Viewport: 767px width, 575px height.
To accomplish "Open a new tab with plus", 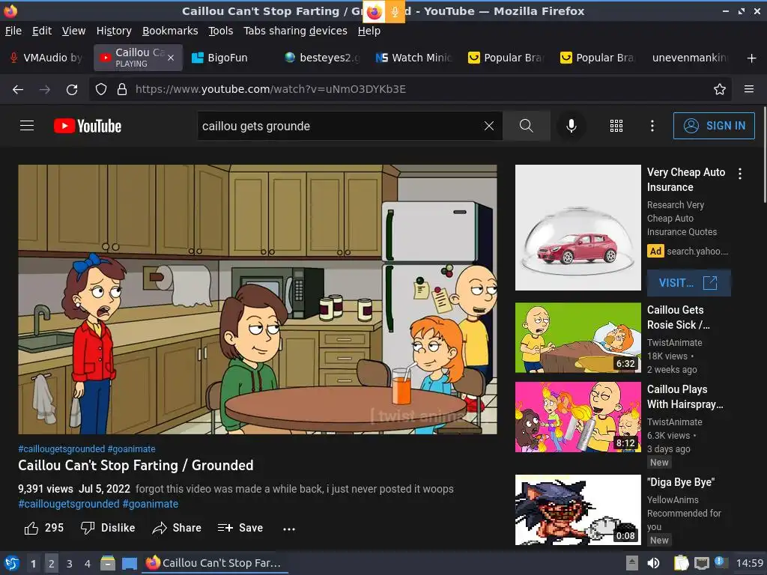I will pos(752,58).
